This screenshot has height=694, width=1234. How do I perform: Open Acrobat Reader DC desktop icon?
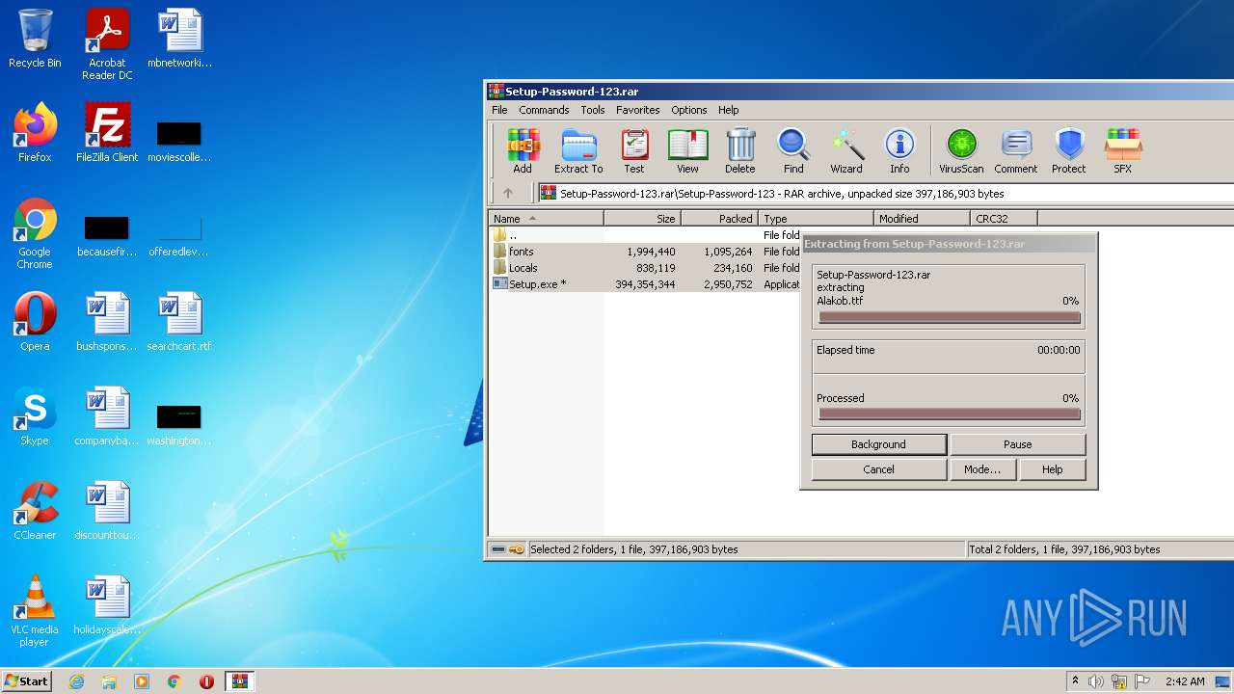tap(107, 44)
